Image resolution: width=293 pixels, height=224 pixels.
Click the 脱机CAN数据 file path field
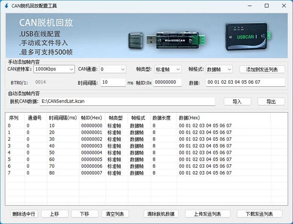(127, 101)
